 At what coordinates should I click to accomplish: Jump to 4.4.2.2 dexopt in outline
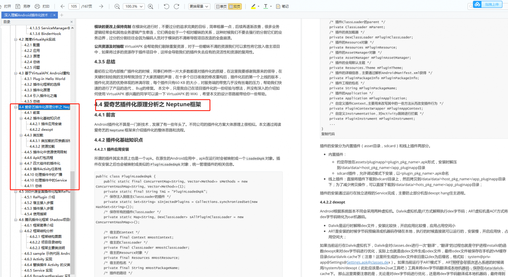coord(41,130)
